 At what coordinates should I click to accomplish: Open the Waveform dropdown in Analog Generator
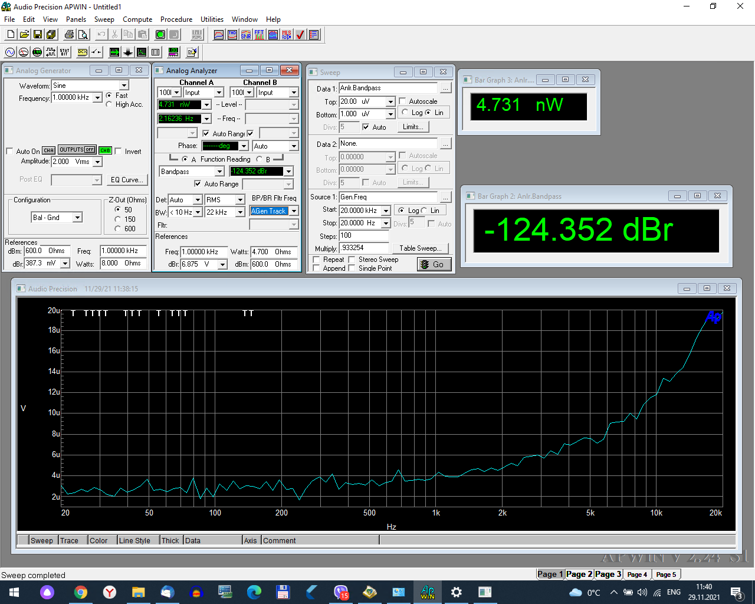pos(123,85)
